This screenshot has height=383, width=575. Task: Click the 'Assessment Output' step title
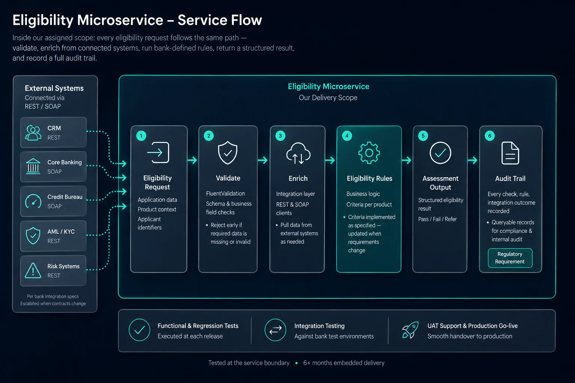pos(440,183)
